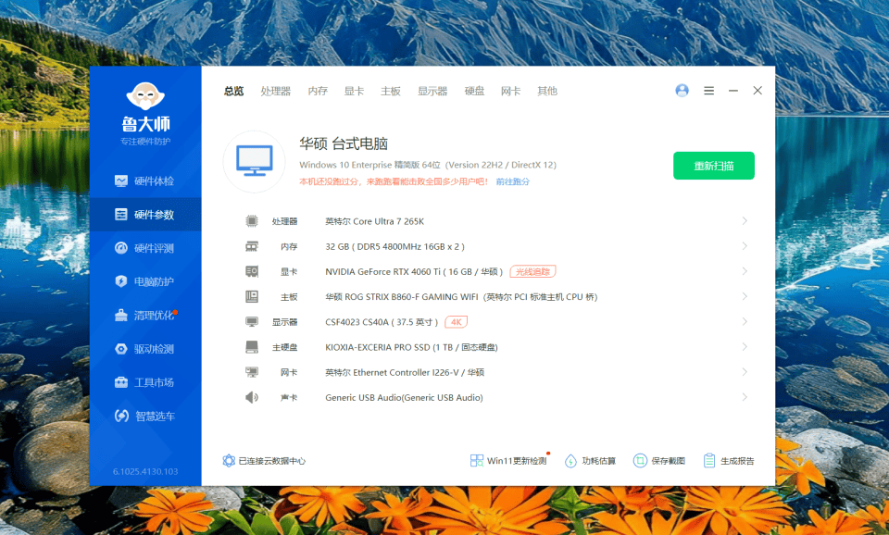Click 生成报告 button
The height and width of the screenshot is (535, 889).
[x=729, y=461]
